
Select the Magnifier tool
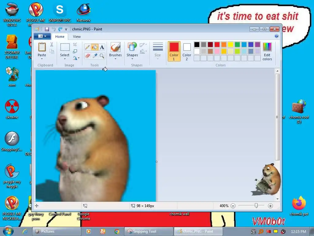click(x=102, y=56)
